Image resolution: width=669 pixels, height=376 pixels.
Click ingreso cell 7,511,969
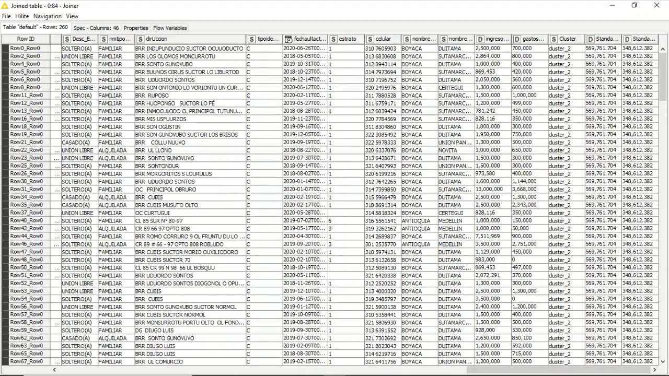pos(492,237)
